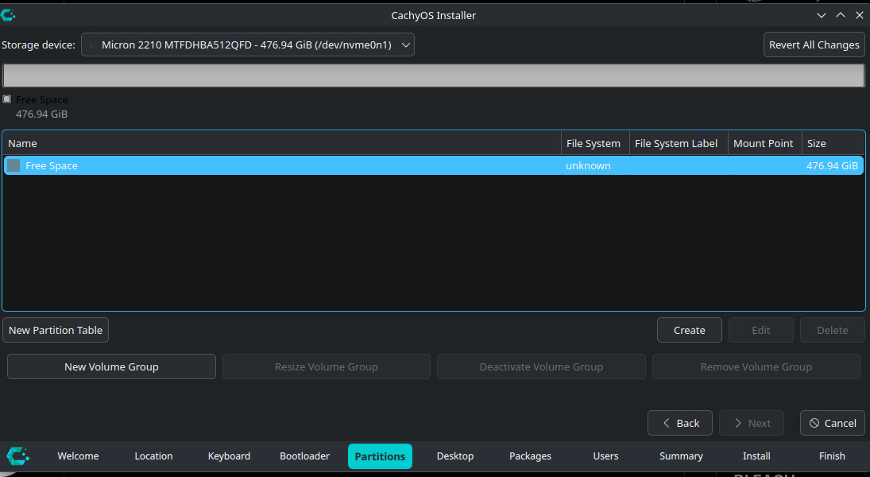This screenshot has height=477, width=870.
Task: Minimize the CachyOS Installer window
Action: (x=822, y=16)
